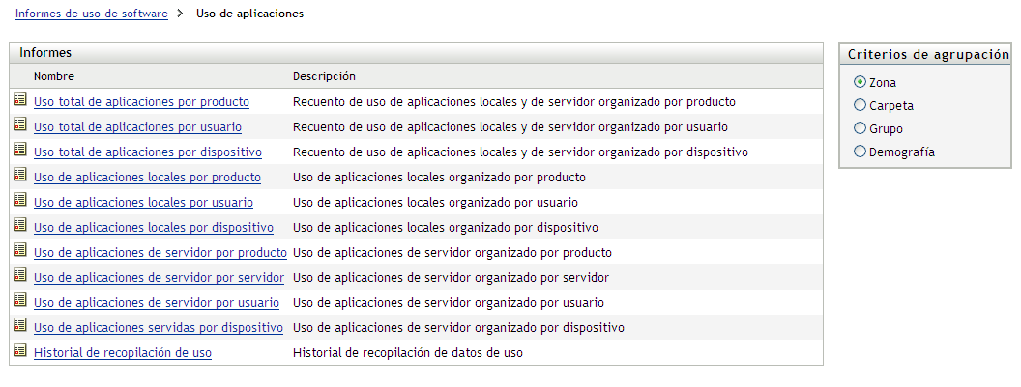Click report icon beside Historial de recopilación de uso
The image size is (1021, 387).
(x=19, y=351)
